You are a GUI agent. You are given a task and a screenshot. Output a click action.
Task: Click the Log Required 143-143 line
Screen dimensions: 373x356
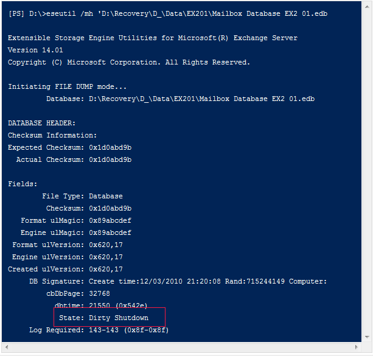tap(99, 330)
